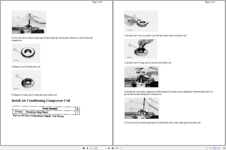Click the previous view icon beside last-page button
Image resolution: width=226 pixels, height=150 pixels.
click(x=117, y=148)
